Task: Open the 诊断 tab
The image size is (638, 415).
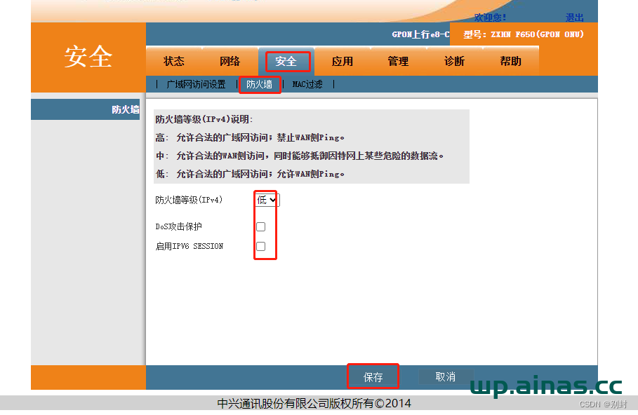Action: click(x=453, y=62)
